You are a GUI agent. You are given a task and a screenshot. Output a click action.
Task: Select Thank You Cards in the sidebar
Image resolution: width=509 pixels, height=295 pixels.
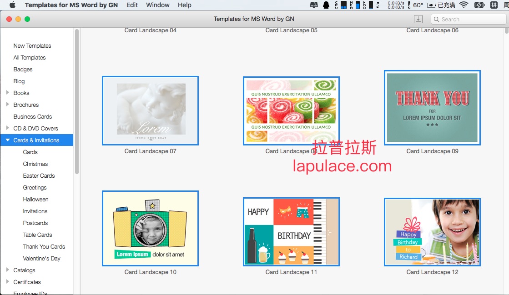[44, 246]
